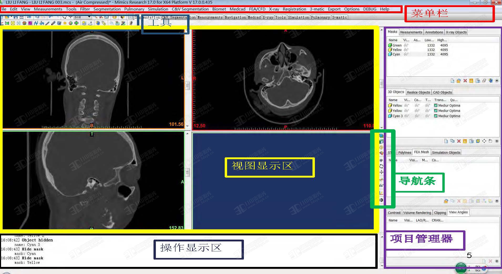Toggle contour visibility of Cyan 3 object
502x274 pixels.
tap(417, 116)
